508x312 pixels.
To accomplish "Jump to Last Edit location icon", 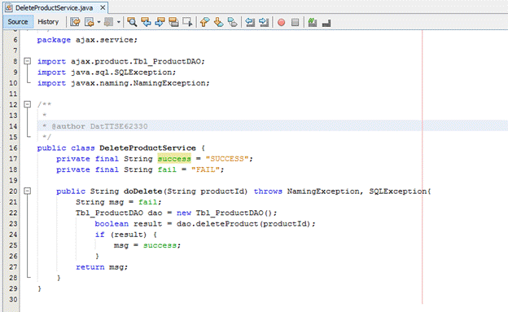I will coord(75,22).
